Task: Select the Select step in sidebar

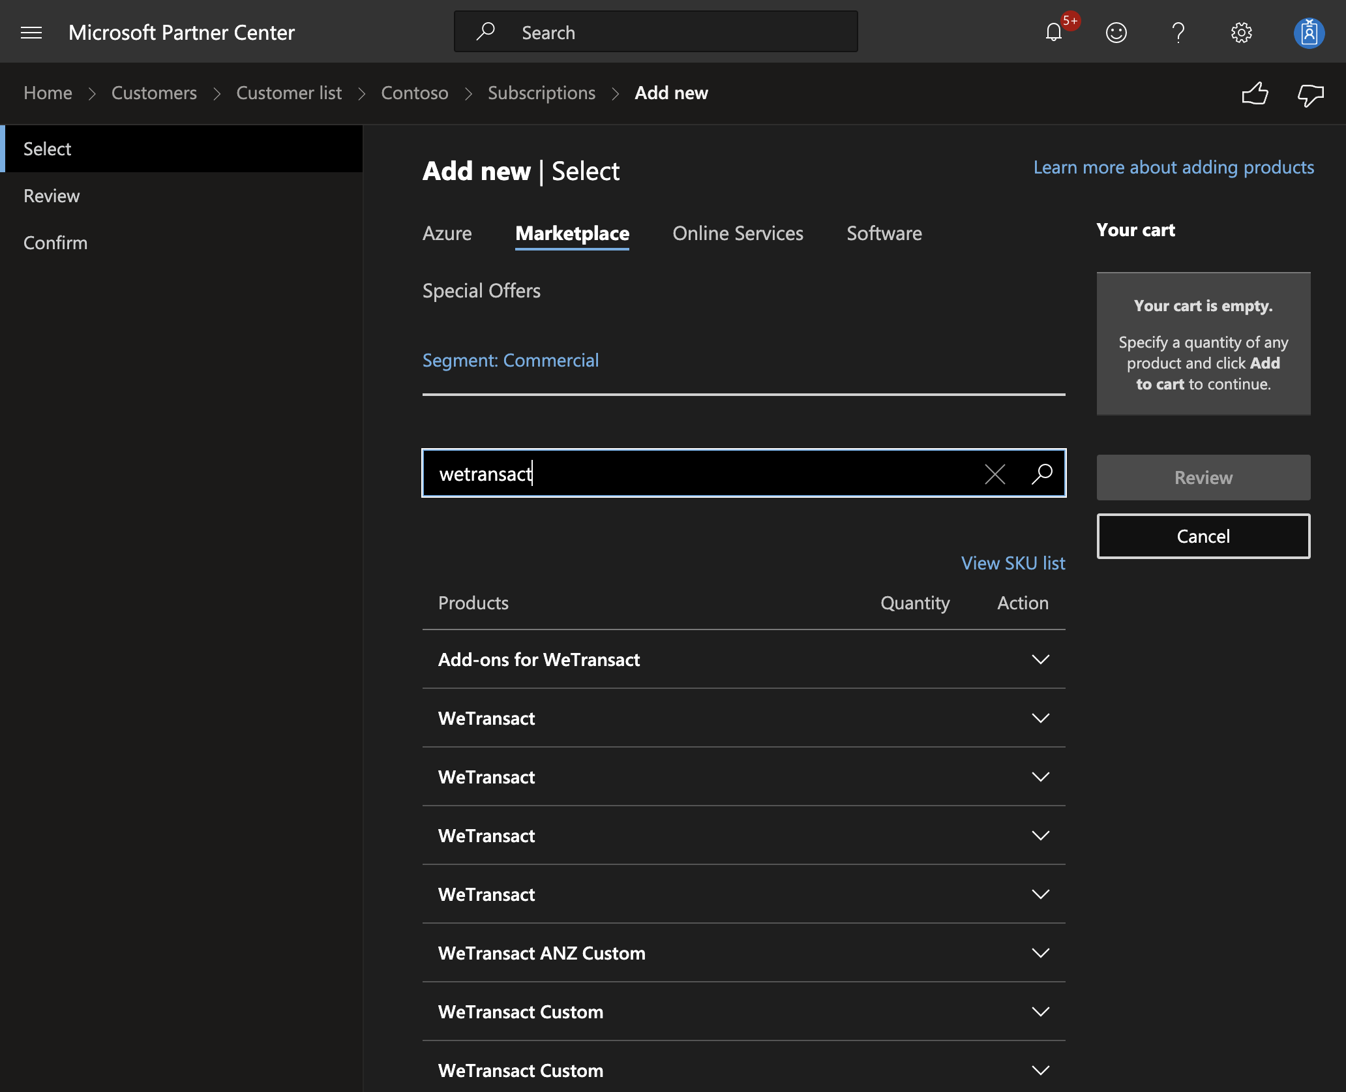Action: point(181,149)
